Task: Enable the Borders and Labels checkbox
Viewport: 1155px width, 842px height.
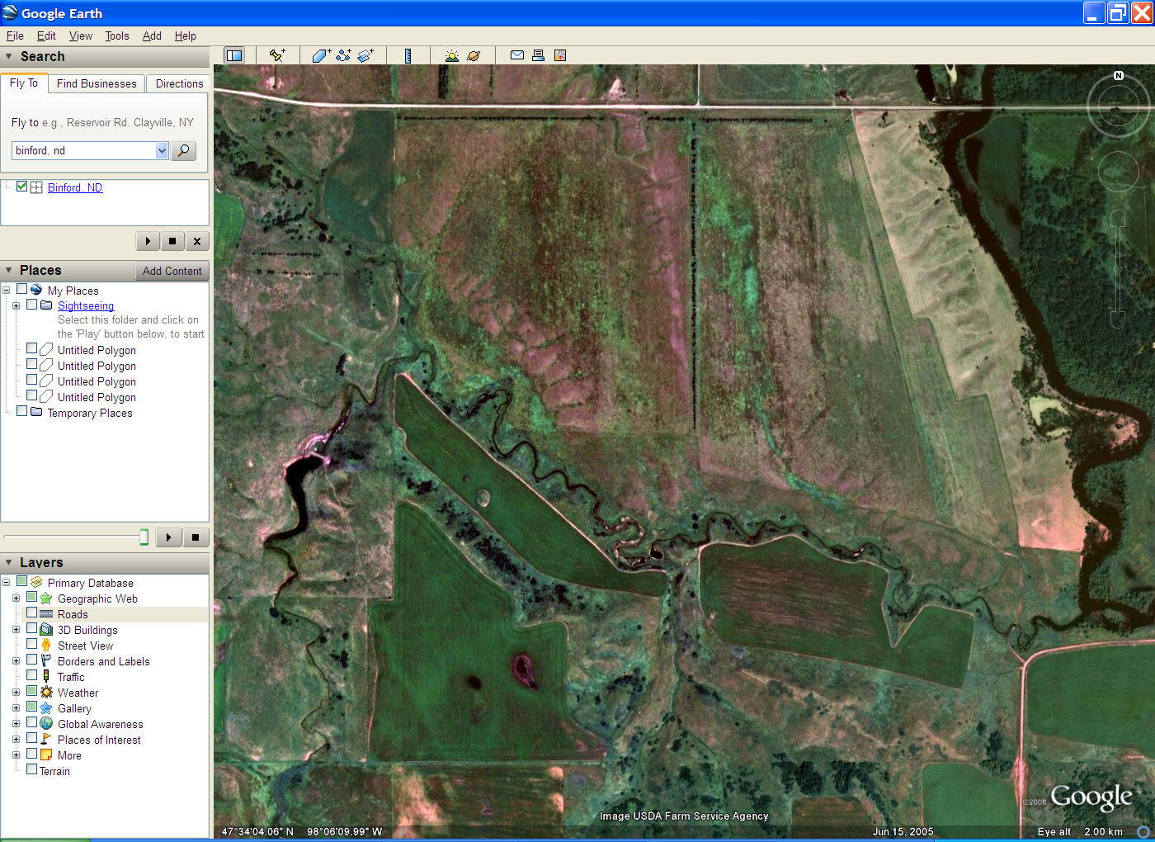Action: [31, 660]
